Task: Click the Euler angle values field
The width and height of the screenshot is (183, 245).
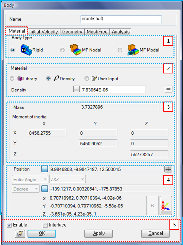Action: pyautogui.click(x=106, y=189)
